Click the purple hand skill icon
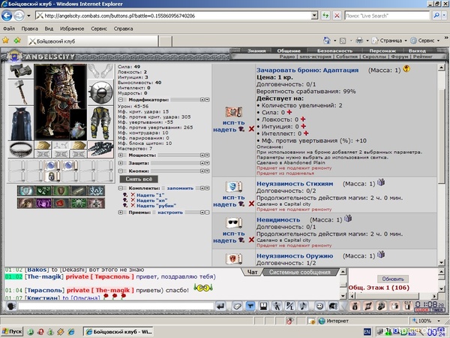The image size is (450, 338). (x=43, y=204)
